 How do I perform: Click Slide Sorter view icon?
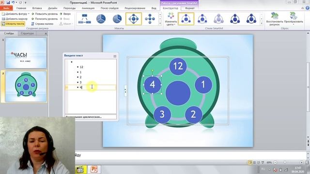pyautogui.click(x=254, y=162)
